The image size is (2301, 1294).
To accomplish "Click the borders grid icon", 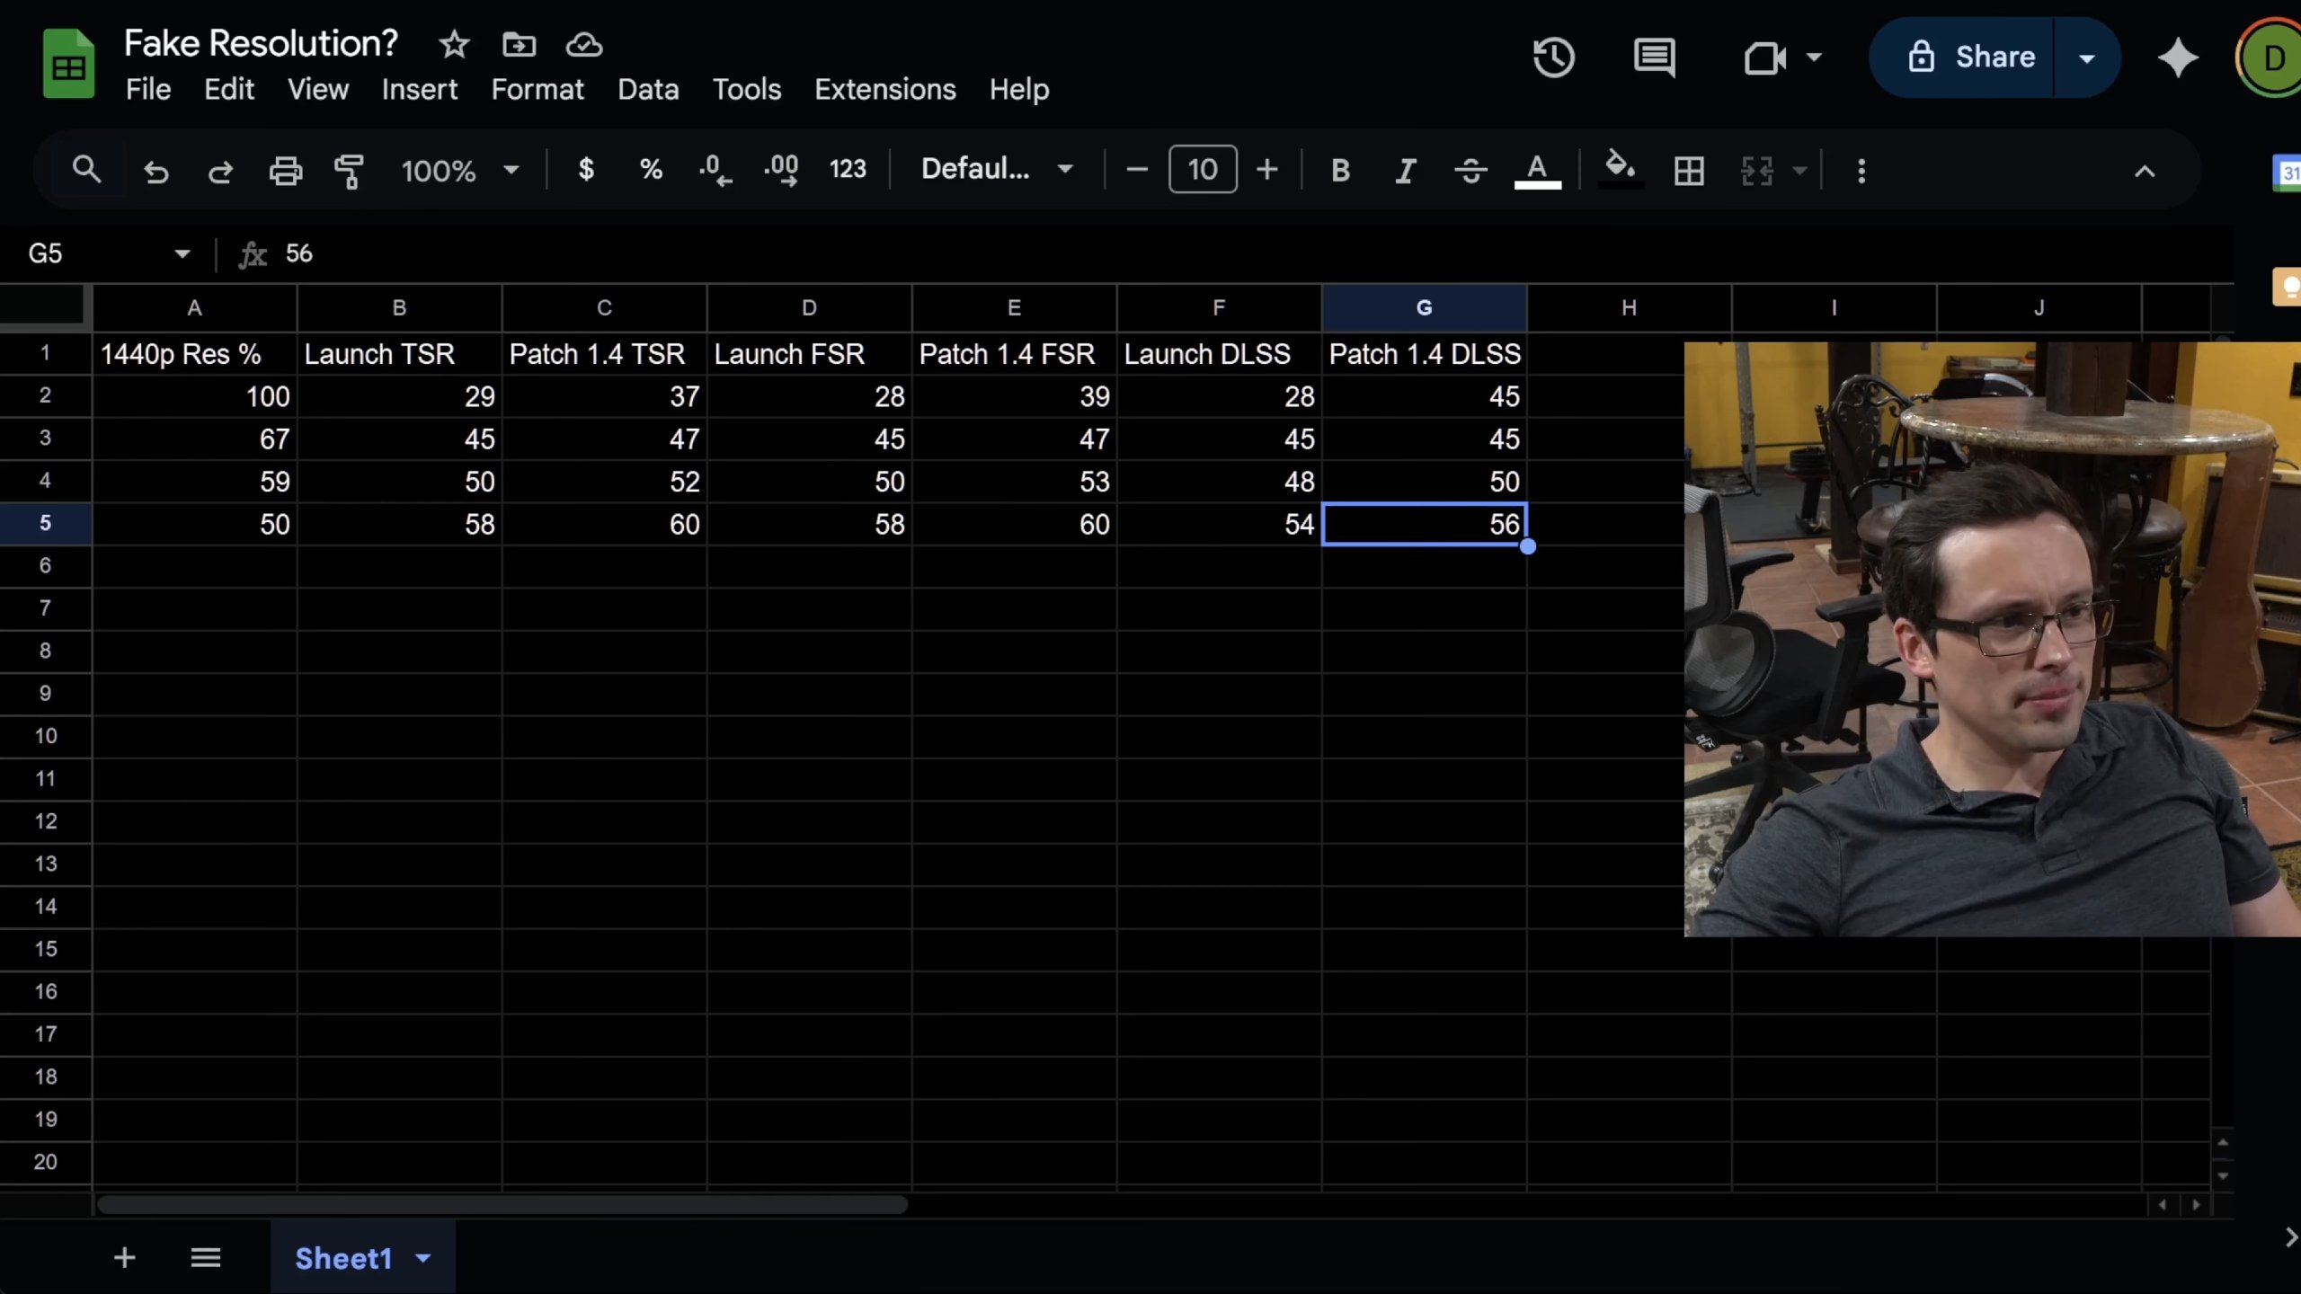I will [x=1689, y=170].
